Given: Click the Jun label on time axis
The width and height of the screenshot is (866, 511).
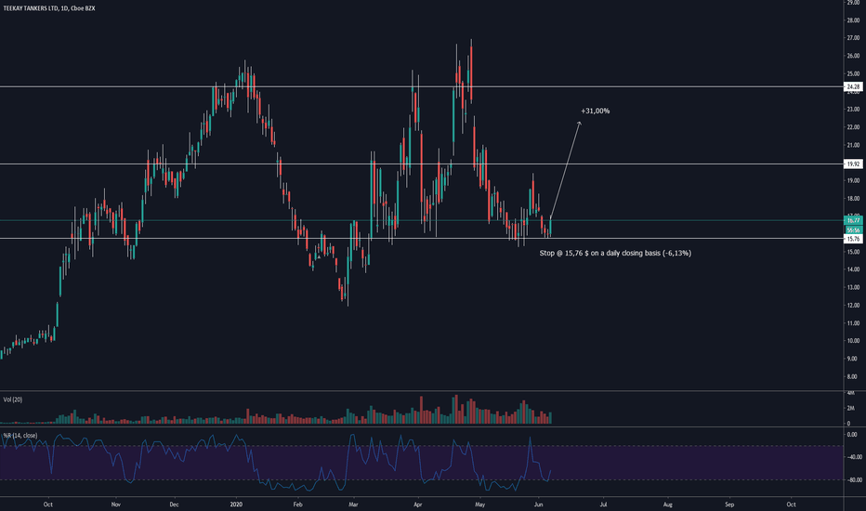Looking at the screenshot, I should [539, 504].
